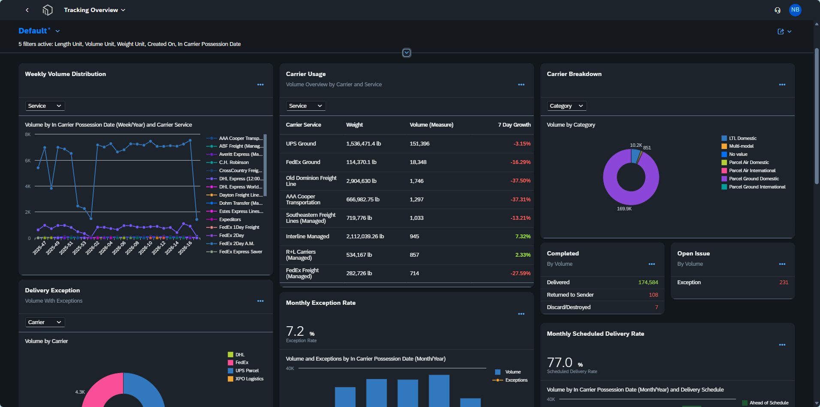
Task: Open Open Issue card more options
Action: tap(782, 264)
